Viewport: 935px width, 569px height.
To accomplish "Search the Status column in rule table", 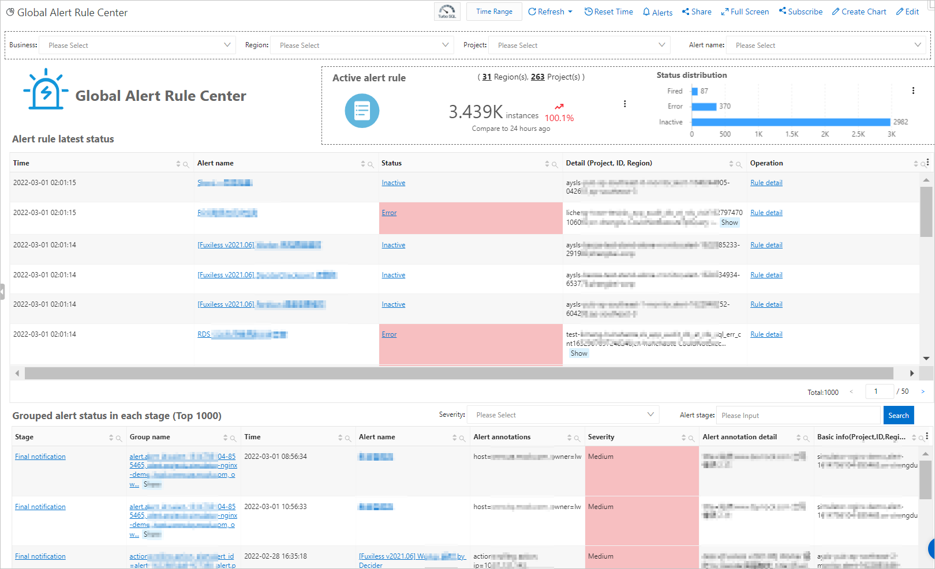I will pyautogui.click(x=555, y=165).
